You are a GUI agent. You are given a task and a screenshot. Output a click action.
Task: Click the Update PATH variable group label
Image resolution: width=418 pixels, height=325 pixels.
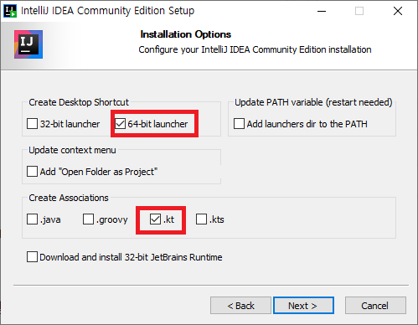click(313, 102)
